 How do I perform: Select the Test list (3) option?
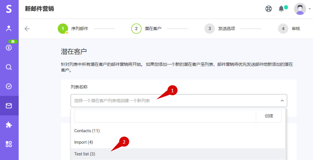[178, 154]
